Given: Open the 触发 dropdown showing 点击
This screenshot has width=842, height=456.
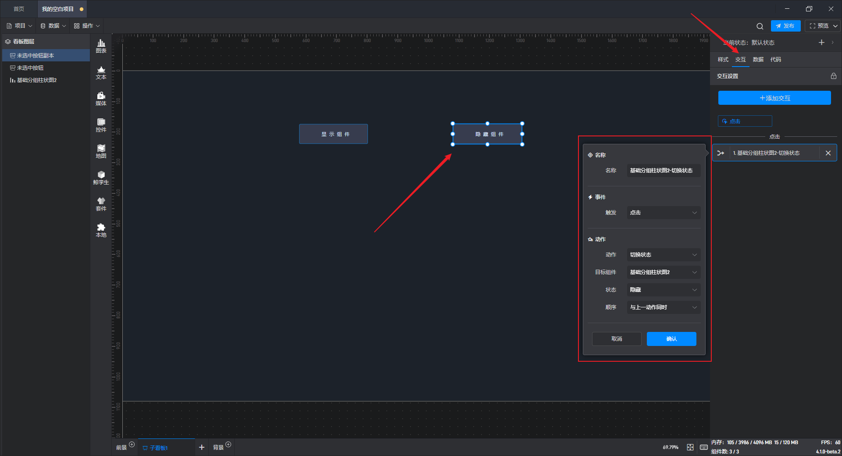Looking at the screenshot, I should [664, 213].
